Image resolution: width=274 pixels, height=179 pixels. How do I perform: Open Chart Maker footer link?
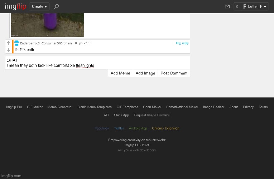pyautogui.click(x=152, y=107)
